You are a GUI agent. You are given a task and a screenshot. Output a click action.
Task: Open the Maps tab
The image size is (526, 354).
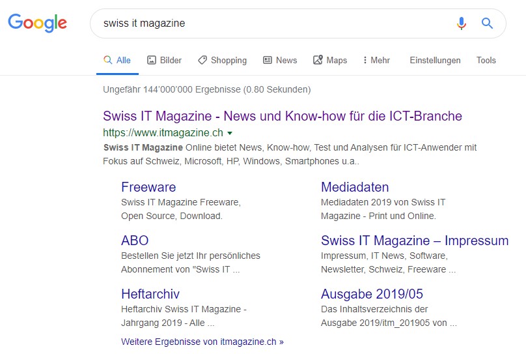pyautogui.click(x=330, y=61)
